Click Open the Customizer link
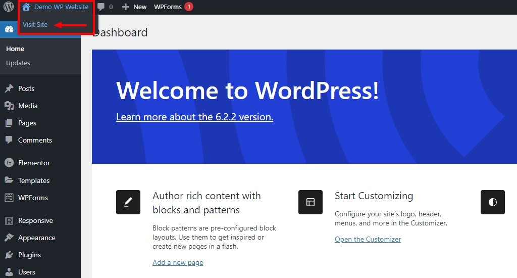Viewport: 517px width, 278px height. (368, 240)
